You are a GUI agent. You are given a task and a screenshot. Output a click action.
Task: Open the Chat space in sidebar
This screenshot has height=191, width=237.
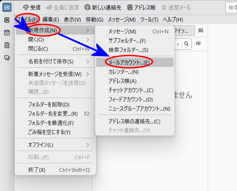click(x=7, y=58)
